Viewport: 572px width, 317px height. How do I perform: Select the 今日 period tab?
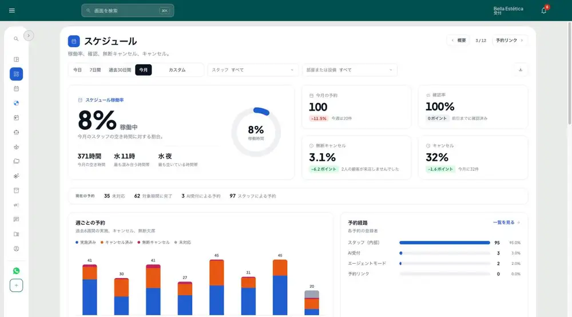coord(77,70)
